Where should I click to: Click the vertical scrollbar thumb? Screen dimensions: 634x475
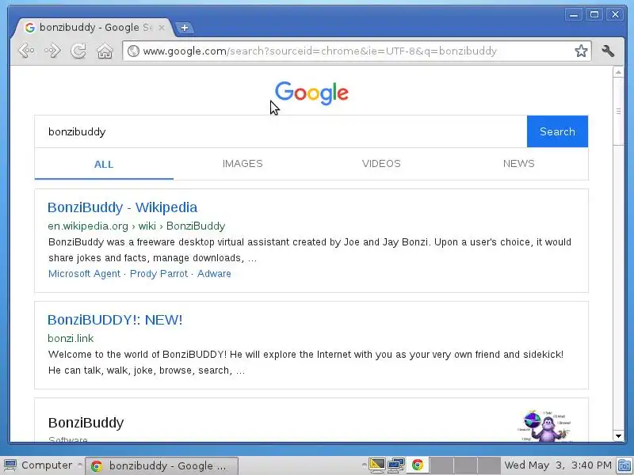point(618,111)
